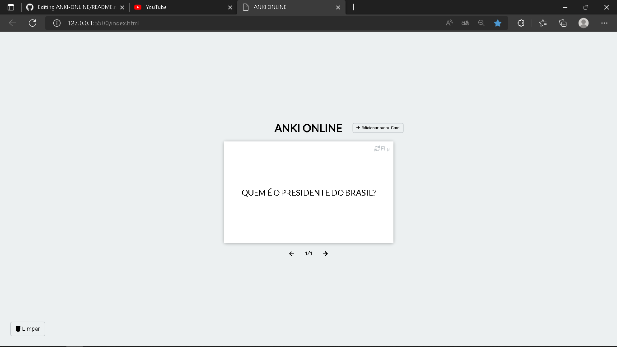Toggle the favorite star for this page
This screenshot has width=617, height=347.
(498, 23)
